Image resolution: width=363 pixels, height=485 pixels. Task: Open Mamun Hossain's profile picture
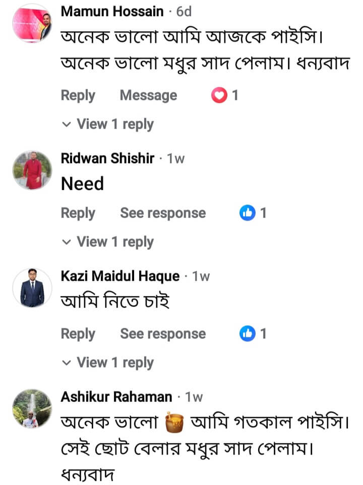coord(32,23)
